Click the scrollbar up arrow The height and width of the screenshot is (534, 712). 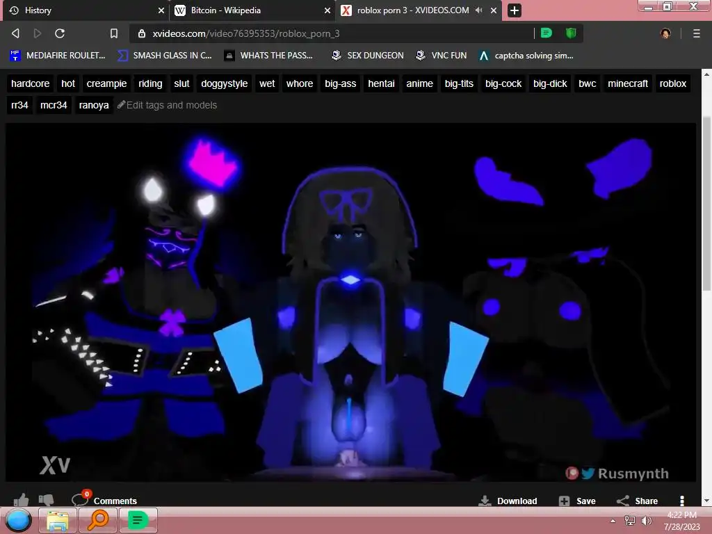[x=706, y=74]
